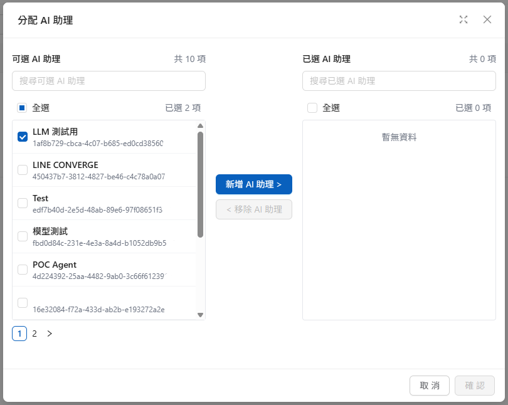This screenshot has width=508, height=405.
Task: Click the 確認 button
Action: pyautogui.click(x=475, y=386)
